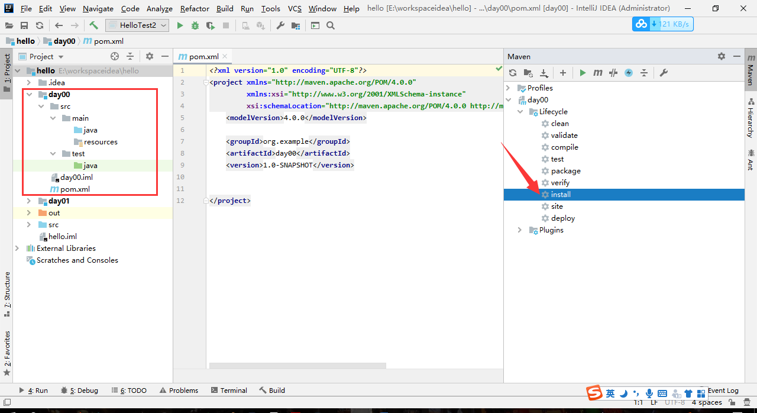Open the Problems tool window

tap(179, 391)
